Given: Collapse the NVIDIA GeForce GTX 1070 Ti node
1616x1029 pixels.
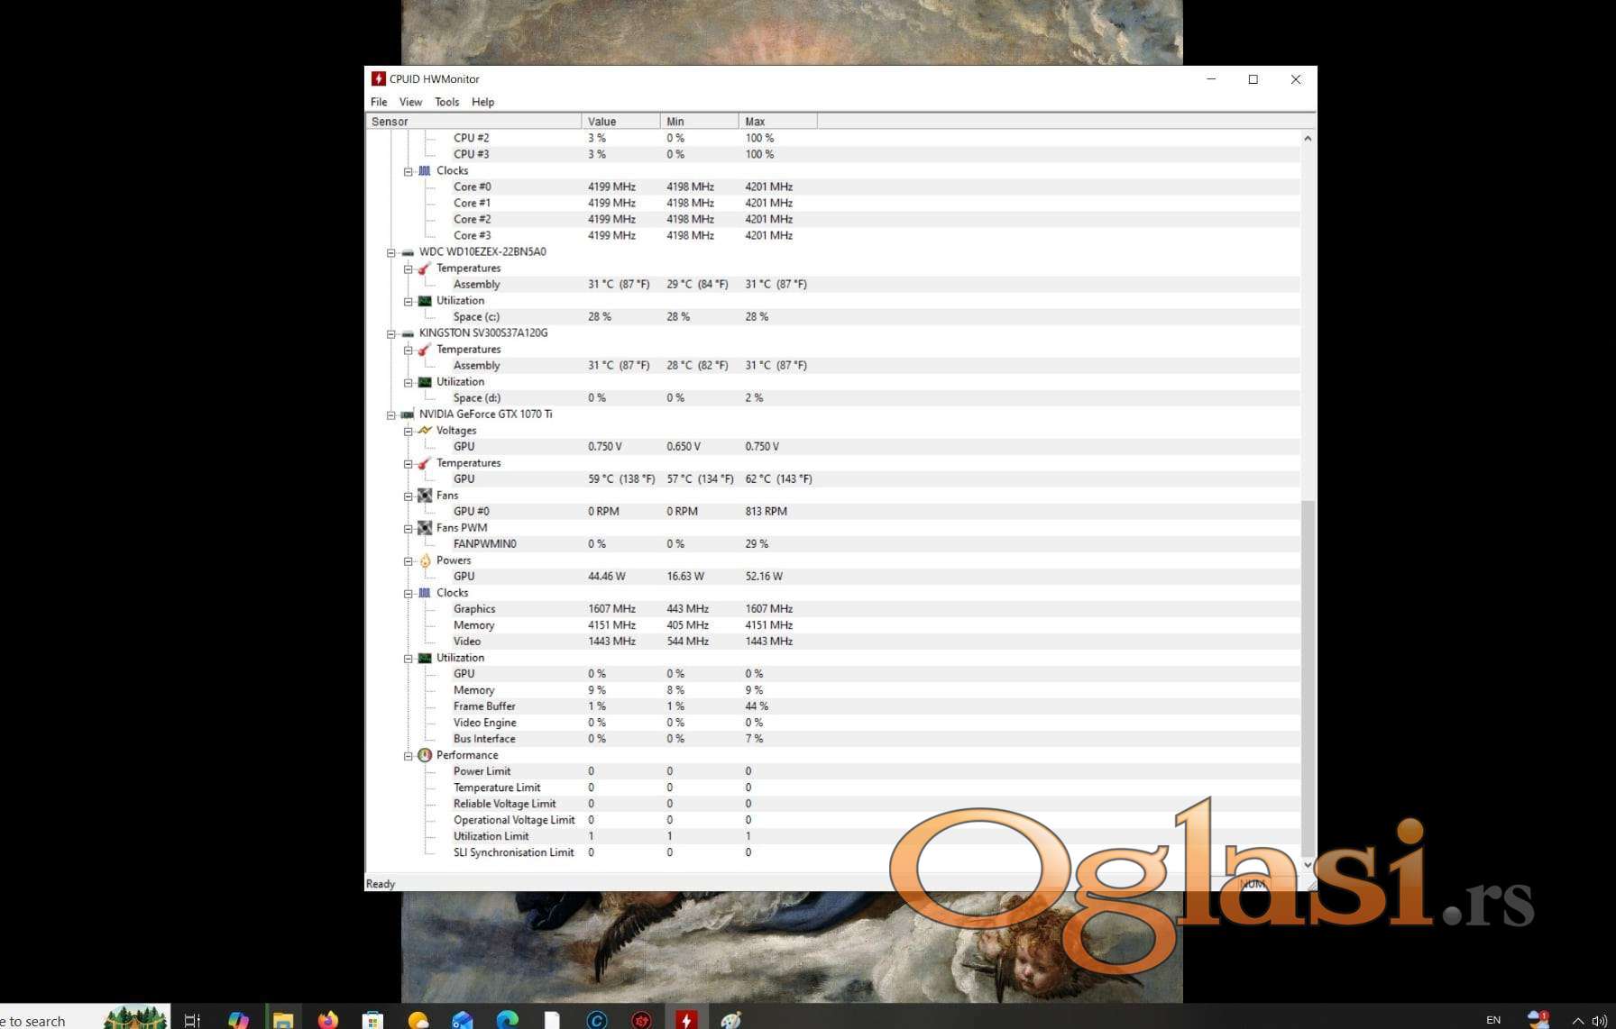Looking at the screenshot, I should point(391,414).
